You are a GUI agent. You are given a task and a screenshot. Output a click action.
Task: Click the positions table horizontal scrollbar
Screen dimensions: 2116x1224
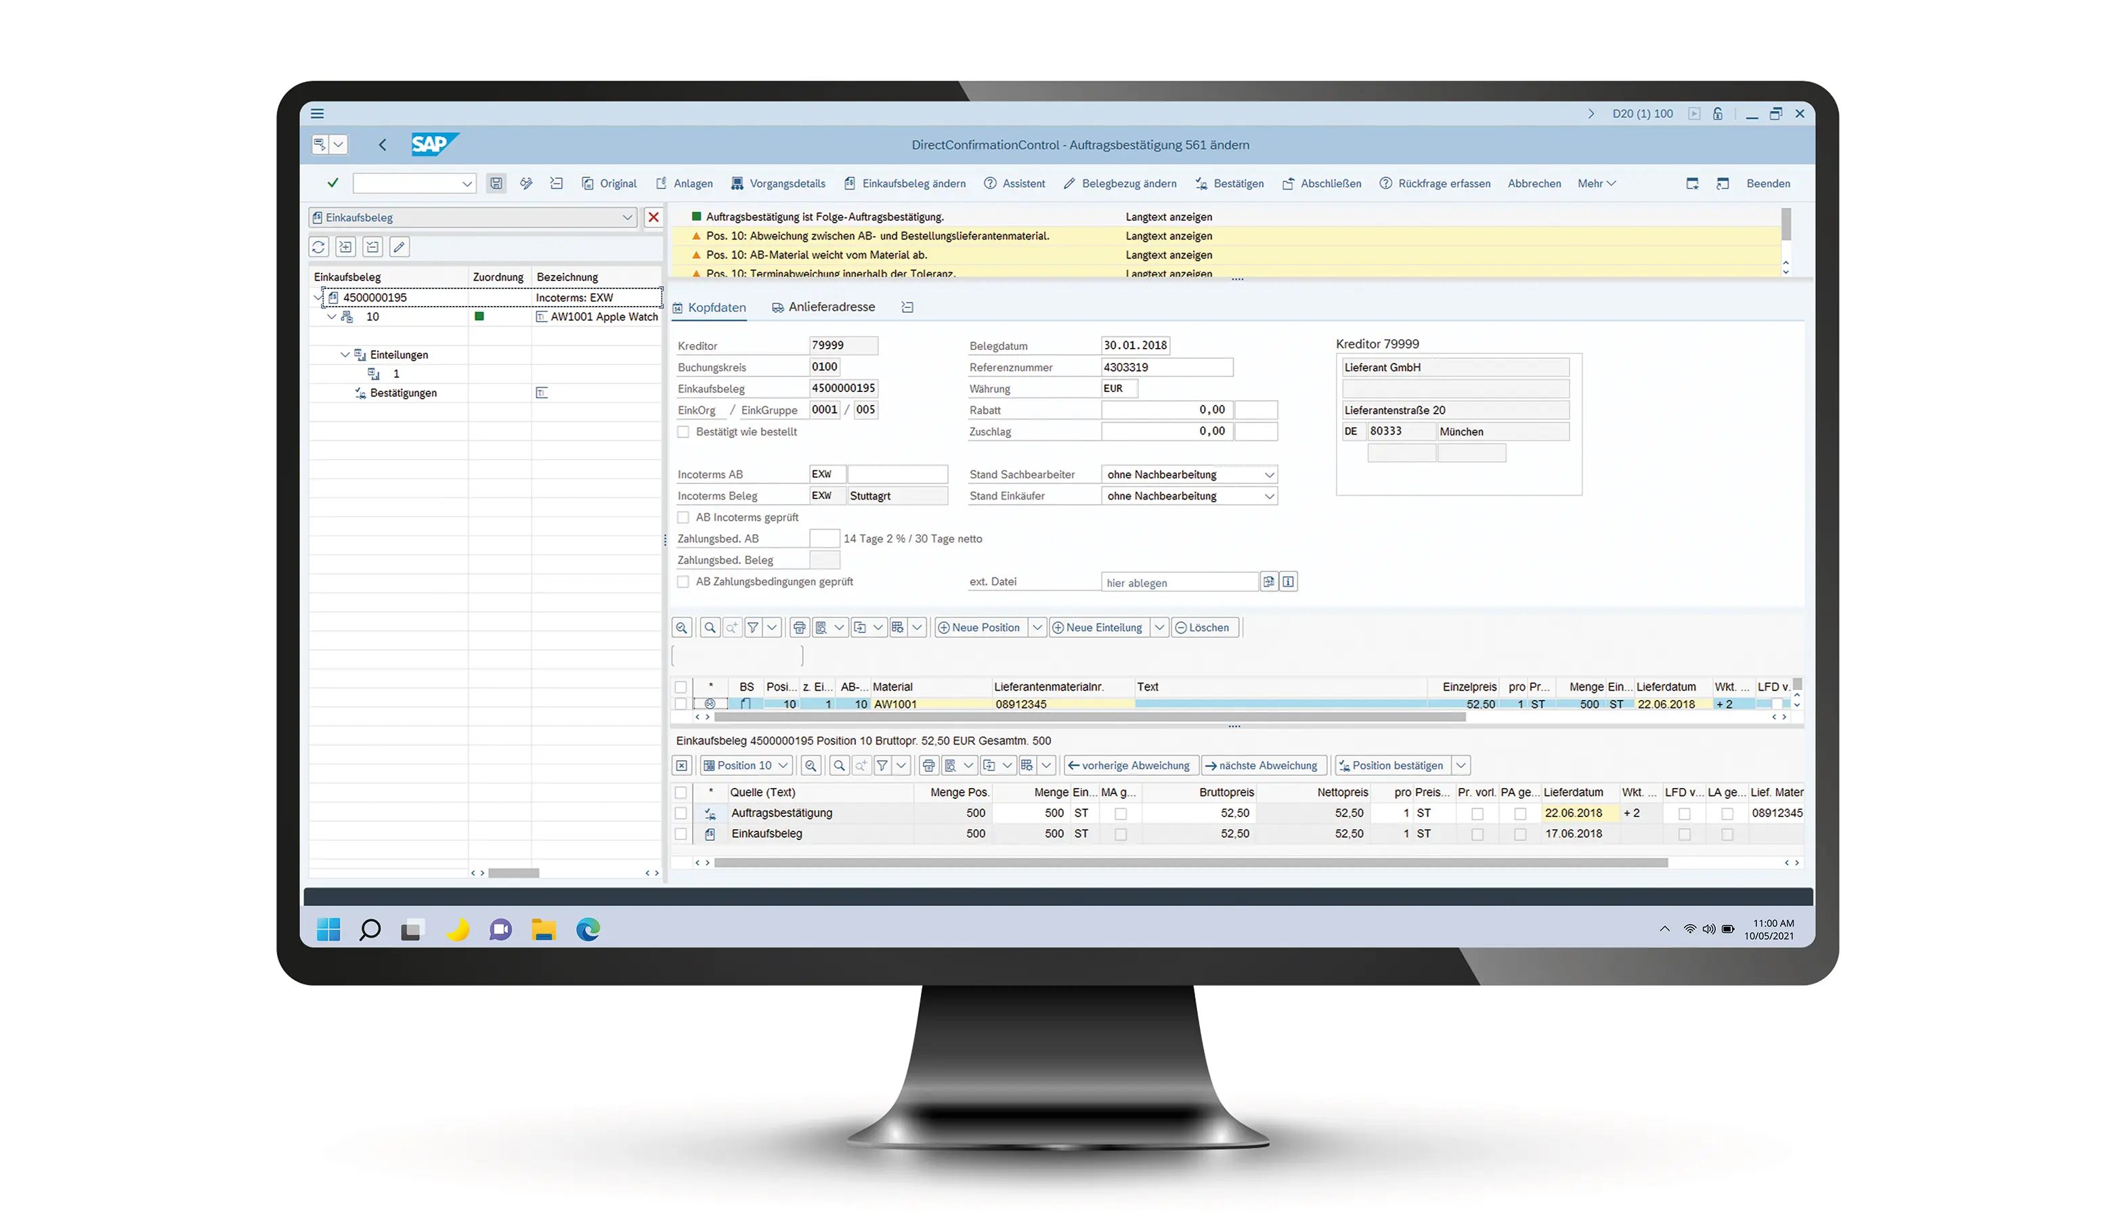point(1090,717)
